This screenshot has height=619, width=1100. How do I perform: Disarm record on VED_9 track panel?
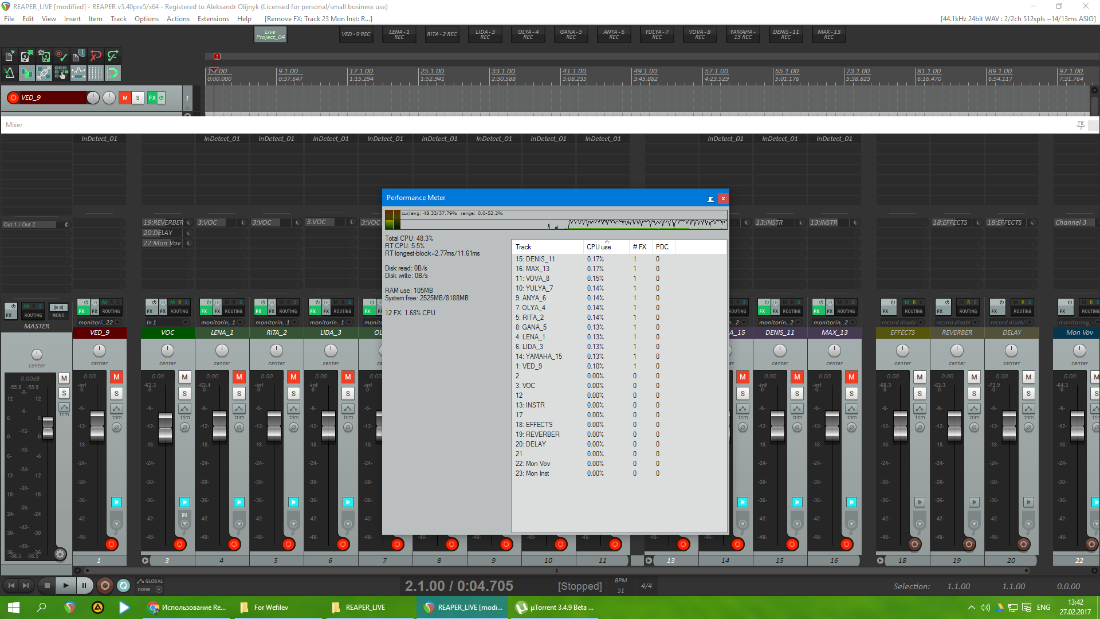13,97
